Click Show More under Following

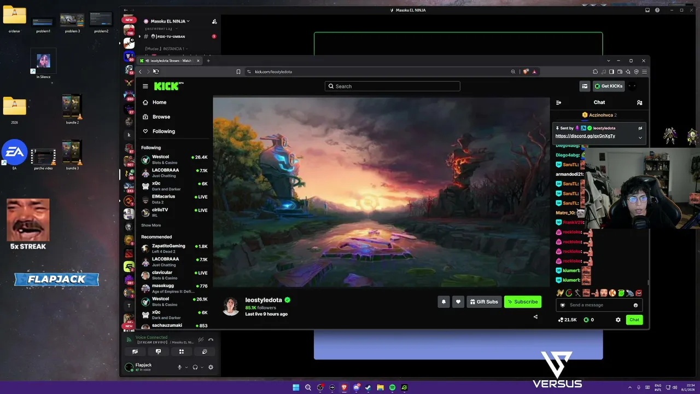[151, 225]
